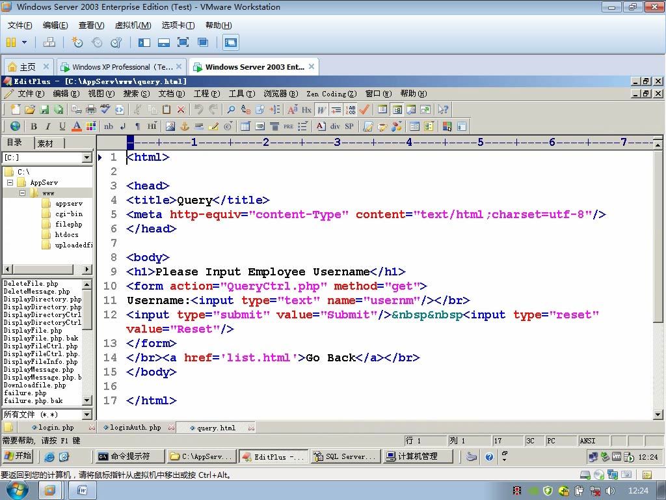The height and width of the screenshot is (500, 666).
Task: Select the cgi-bin folder
Action: click(69, 214)
